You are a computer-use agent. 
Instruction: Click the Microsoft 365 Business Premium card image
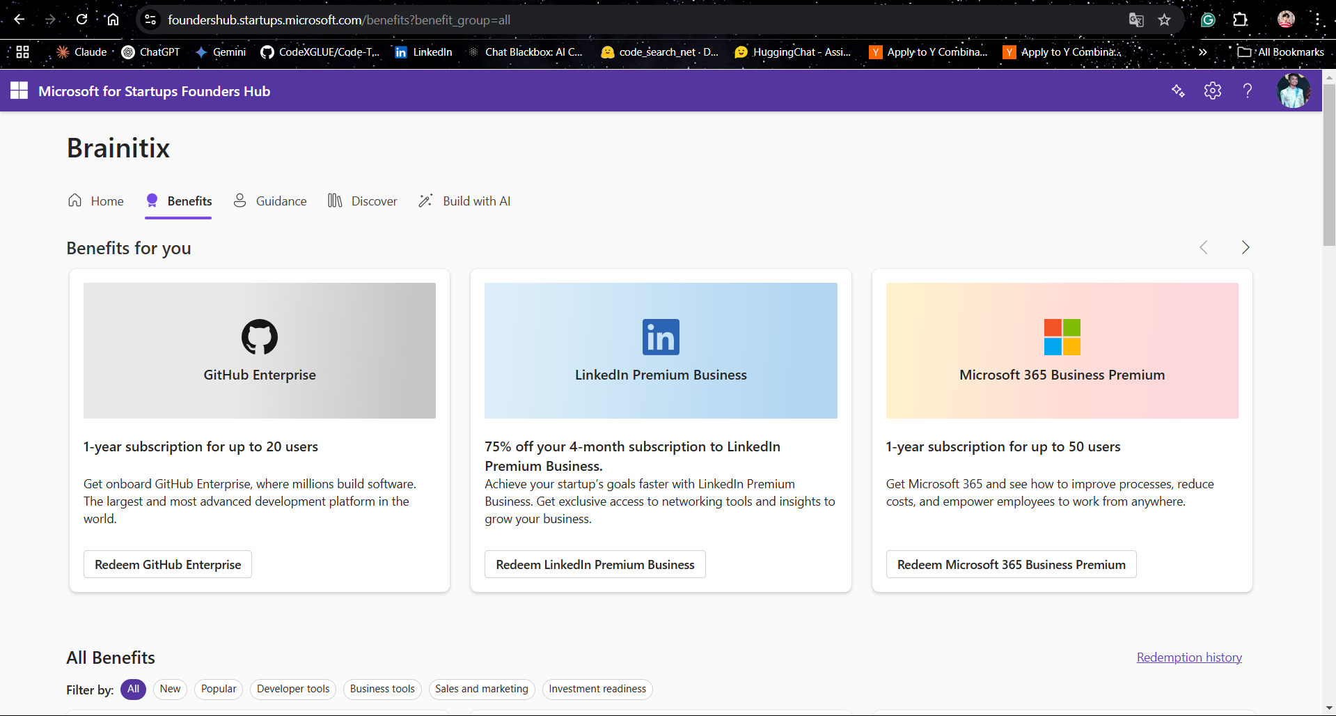1062,350
